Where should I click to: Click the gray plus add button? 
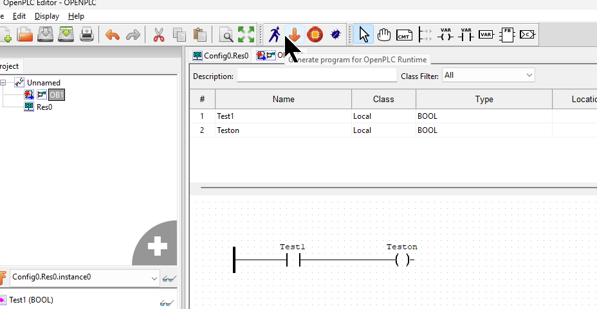tap(158, 246)
